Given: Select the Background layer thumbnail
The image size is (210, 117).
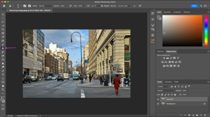Looking at the screenshot, I should 163,104.
